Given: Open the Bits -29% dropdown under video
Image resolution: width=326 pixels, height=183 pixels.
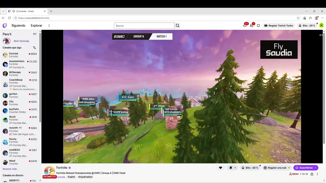Looking at the screenshot, I should [250, 168].
